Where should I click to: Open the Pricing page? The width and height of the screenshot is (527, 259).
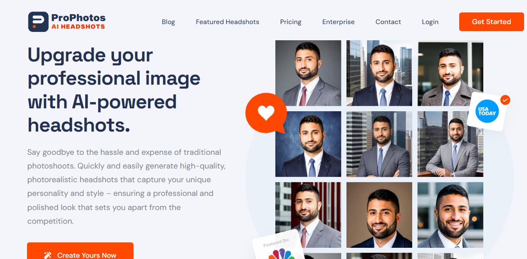(291, 22)
